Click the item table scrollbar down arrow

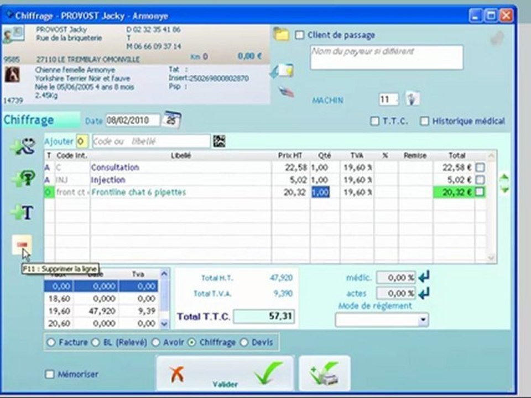491,258
